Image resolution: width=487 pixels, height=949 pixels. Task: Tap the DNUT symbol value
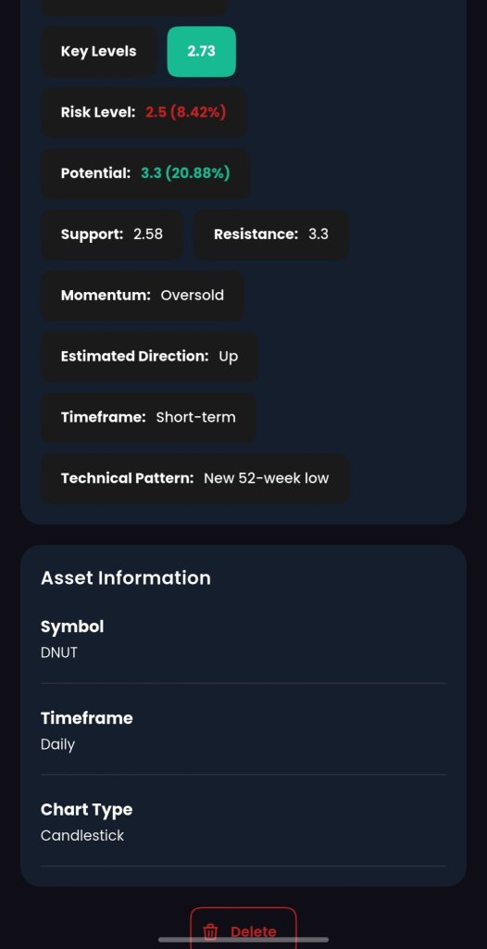[x=59, y=653]
